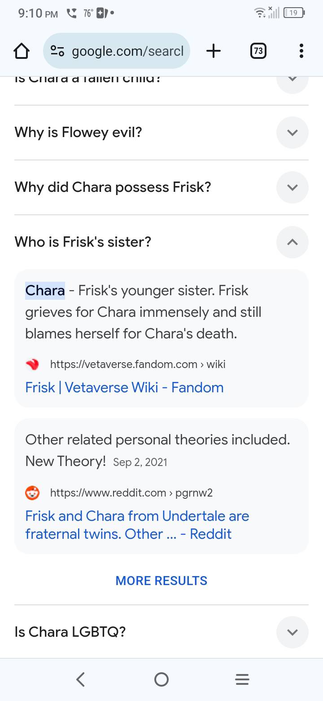
Task: Tap the highlighted word Chara in answer
Action: (x=45, y=291)
